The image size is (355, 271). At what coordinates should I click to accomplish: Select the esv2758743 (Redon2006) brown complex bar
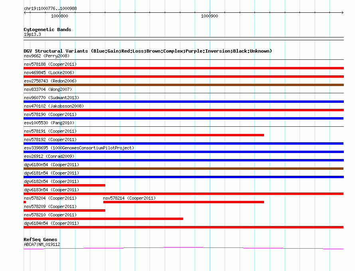pos(183,85)
